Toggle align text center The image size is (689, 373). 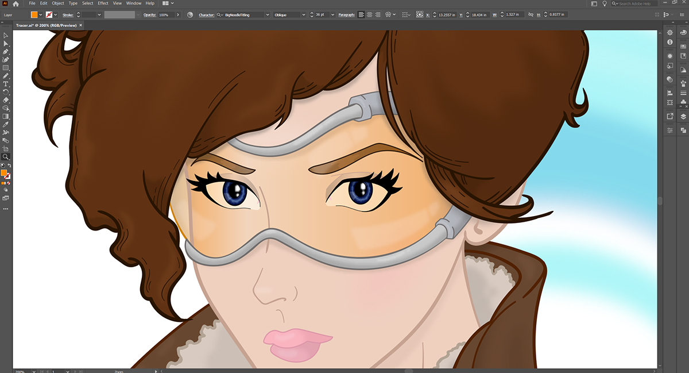coord(369,14)
